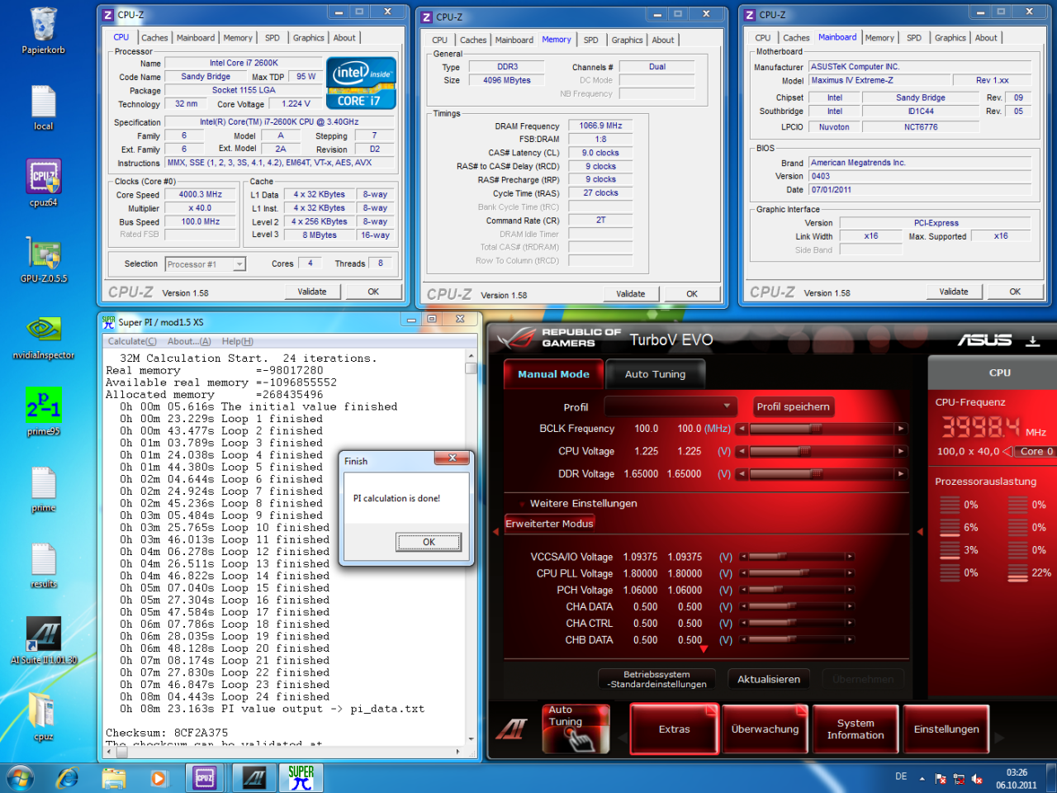The height and width of the screenshot is (793, 1057).
Task: Launch Internet Explorer from the taskbar
Action: tap(67, 778)
